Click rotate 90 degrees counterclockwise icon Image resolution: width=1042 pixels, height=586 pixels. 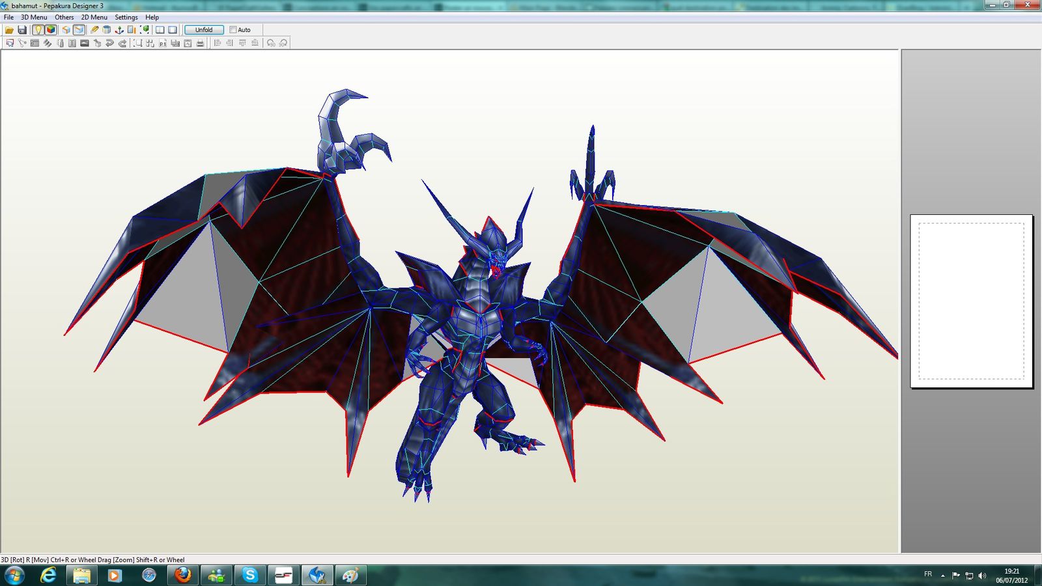click(x=271, y=43)
